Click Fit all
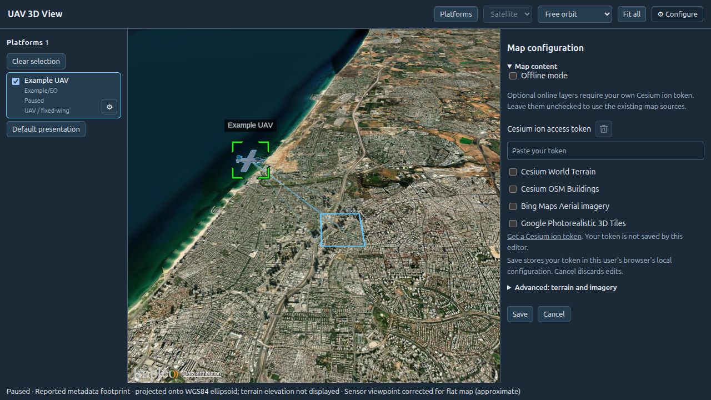711x400 pixels. 632,14
